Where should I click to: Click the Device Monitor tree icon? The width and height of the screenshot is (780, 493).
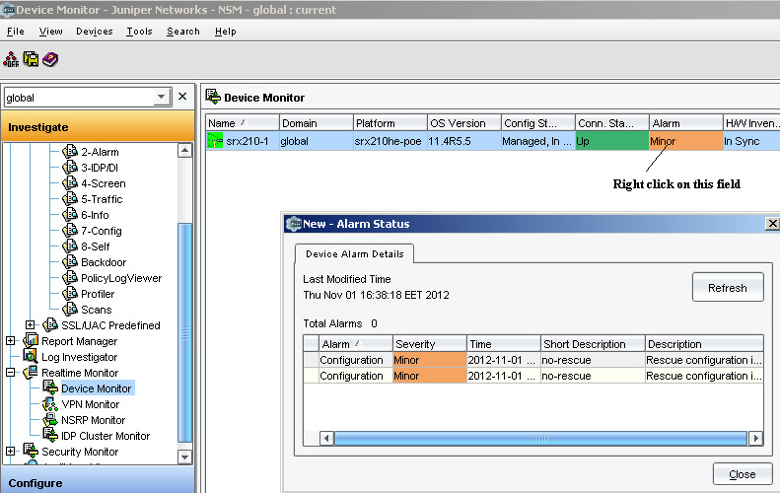[50, 388]
